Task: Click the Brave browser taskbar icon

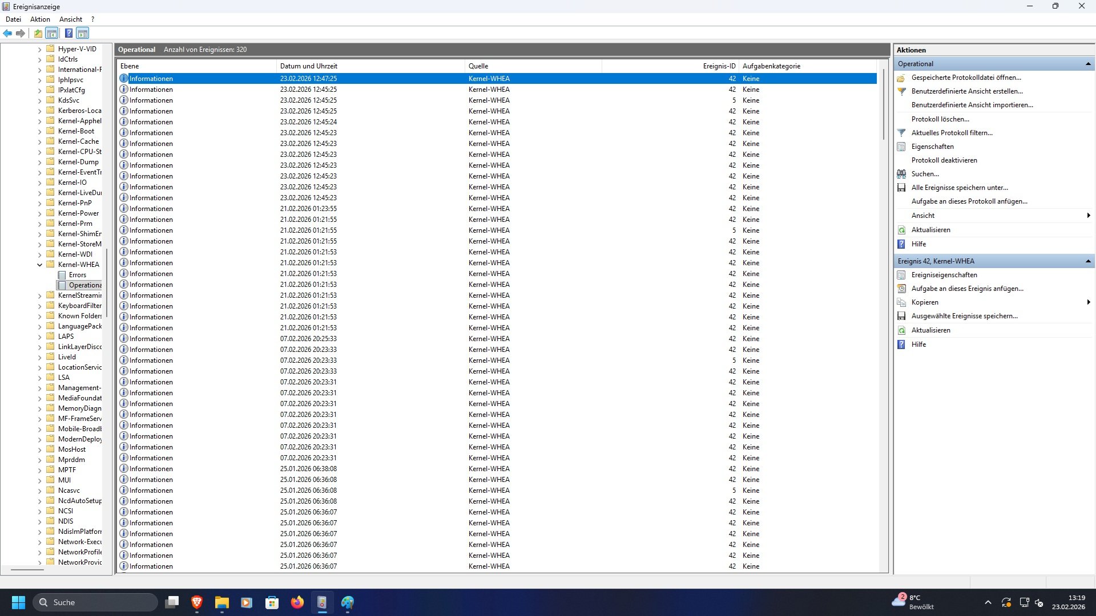Action: (x=197, y=602)
